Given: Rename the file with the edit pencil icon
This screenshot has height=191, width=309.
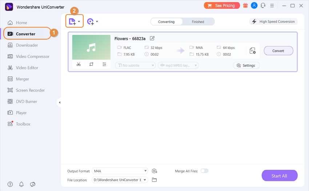Looking at the screenshot, I should pyautogui.click(x=152, y=38).
